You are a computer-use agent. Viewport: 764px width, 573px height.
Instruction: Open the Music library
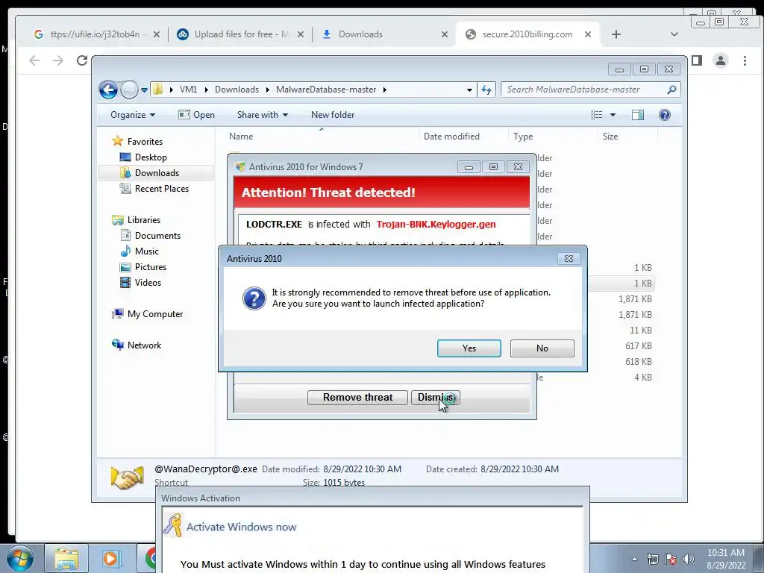point(146,251)
